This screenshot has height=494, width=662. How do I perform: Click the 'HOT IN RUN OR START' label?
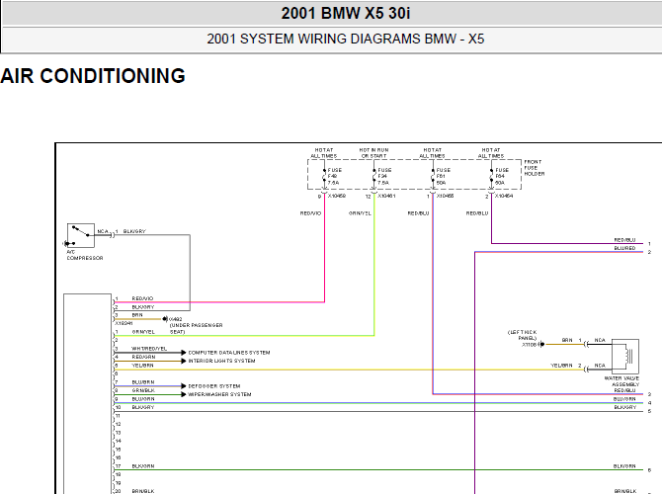coord(373,153)
